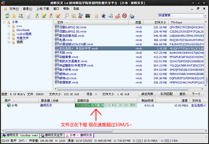Viewport: 209px width, 144px height.
Task: Collapse the 小布 root tree node
Action: tap(4, 22)
